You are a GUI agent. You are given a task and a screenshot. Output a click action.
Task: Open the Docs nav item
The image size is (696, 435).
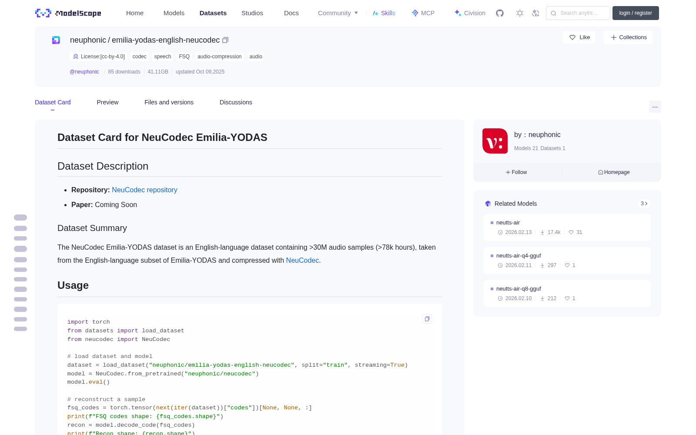(291, 13)
